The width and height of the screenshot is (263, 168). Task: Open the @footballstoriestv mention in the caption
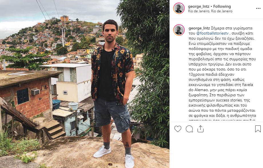[x=212, y=33]
